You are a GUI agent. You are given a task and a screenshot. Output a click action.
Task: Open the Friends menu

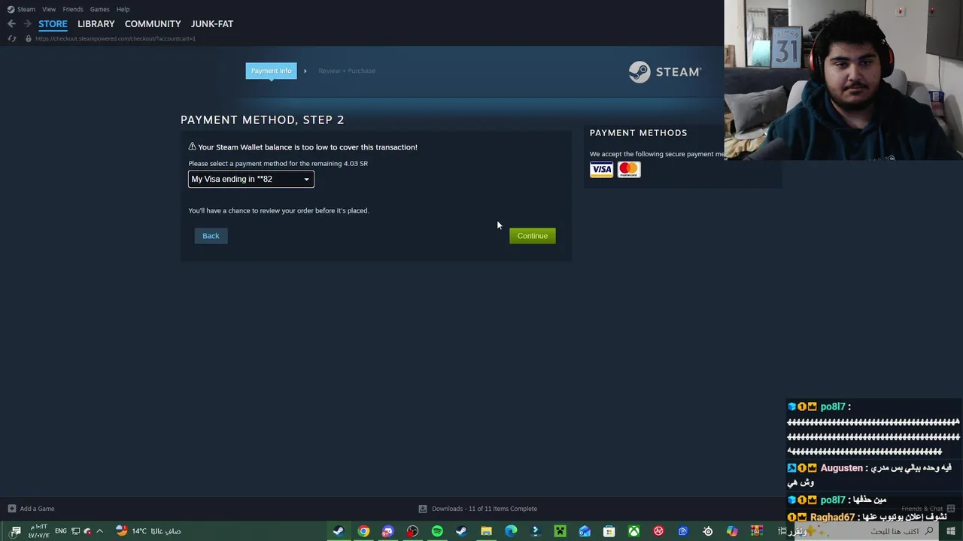point(73,9)
